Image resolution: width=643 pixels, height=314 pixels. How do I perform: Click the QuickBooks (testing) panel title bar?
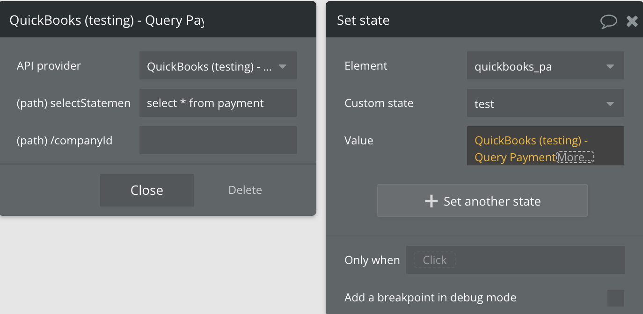(107, 21)
